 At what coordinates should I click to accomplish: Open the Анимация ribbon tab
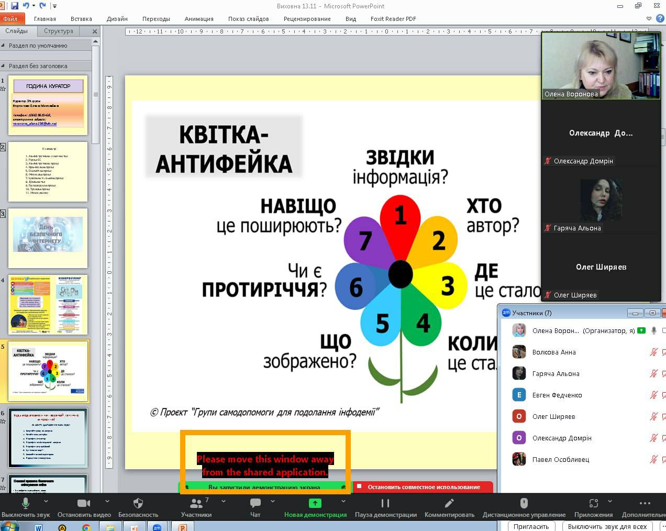(198, 19)
